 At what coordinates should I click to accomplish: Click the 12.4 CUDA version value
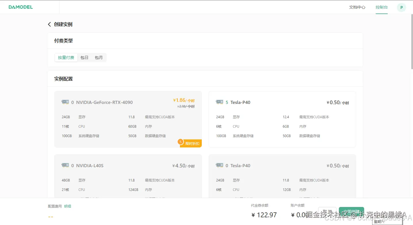pos(286,117)
